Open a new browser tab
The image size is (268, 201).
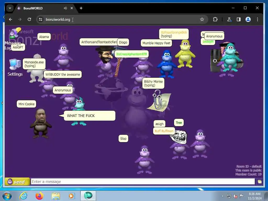click(81, 8)
